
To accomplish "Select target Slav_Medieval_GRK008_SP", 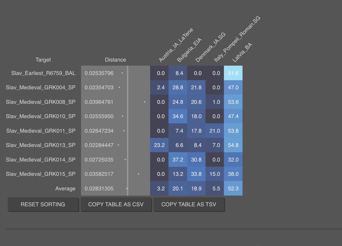I will (40, 102).
